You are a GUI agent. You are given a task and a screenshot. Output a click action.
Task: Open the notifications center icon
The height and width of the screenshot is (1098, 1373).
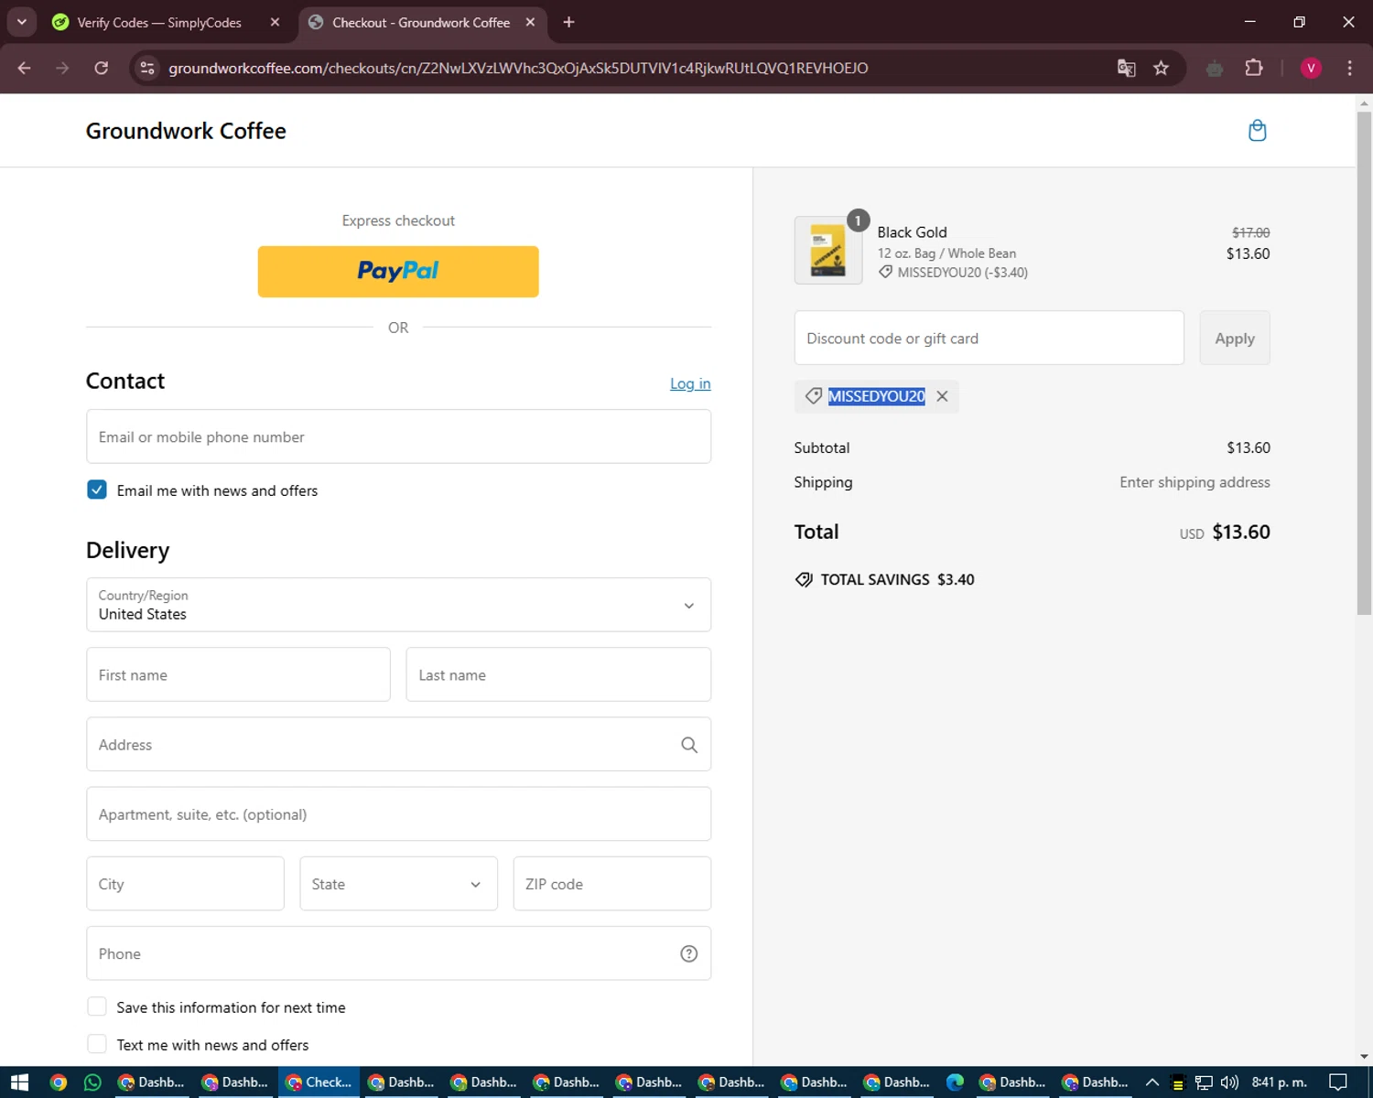[1337, 1082]
